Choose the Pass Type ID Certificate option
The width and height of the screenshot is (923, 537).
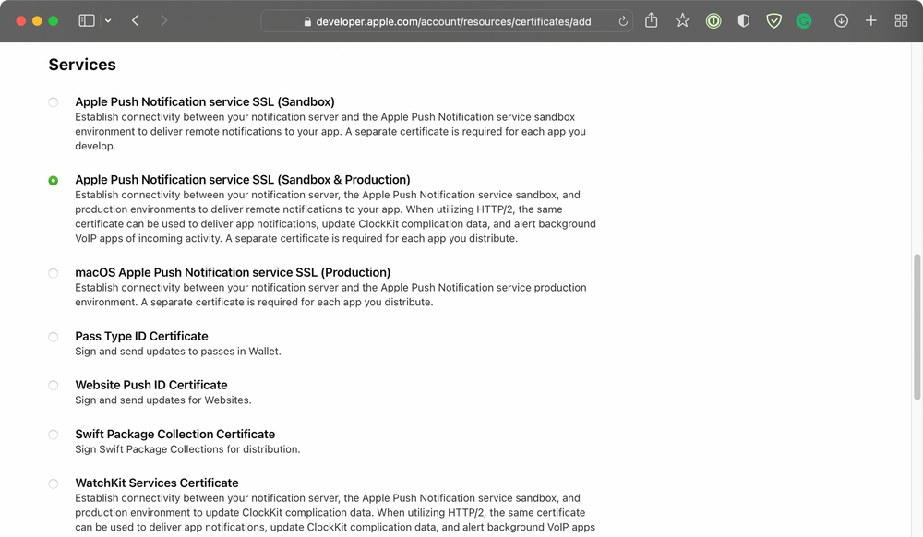(x=54, y=337)
